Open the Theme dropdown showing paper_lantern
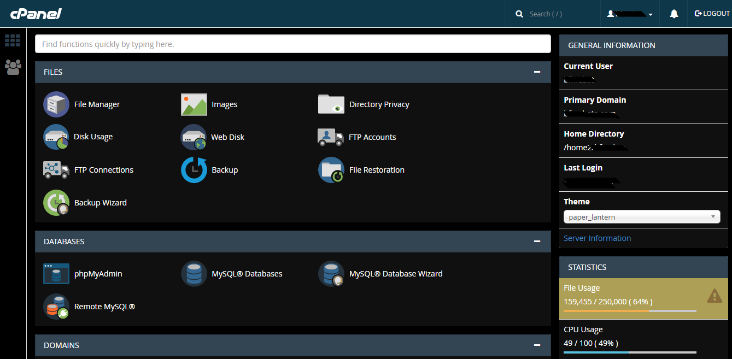The image size is (732, 359). [642, 217]
